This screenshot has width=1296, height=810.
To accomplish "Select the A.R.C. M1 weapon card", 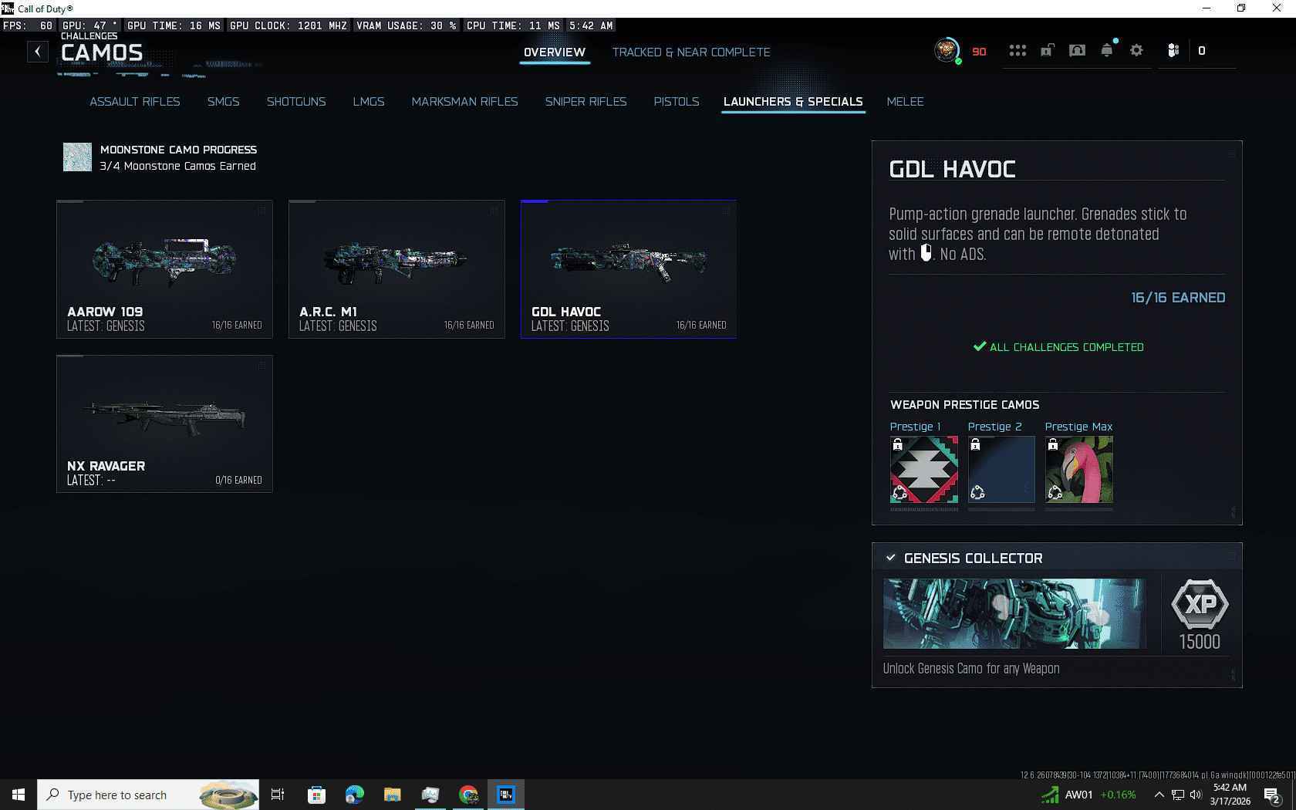I will 397,269.
